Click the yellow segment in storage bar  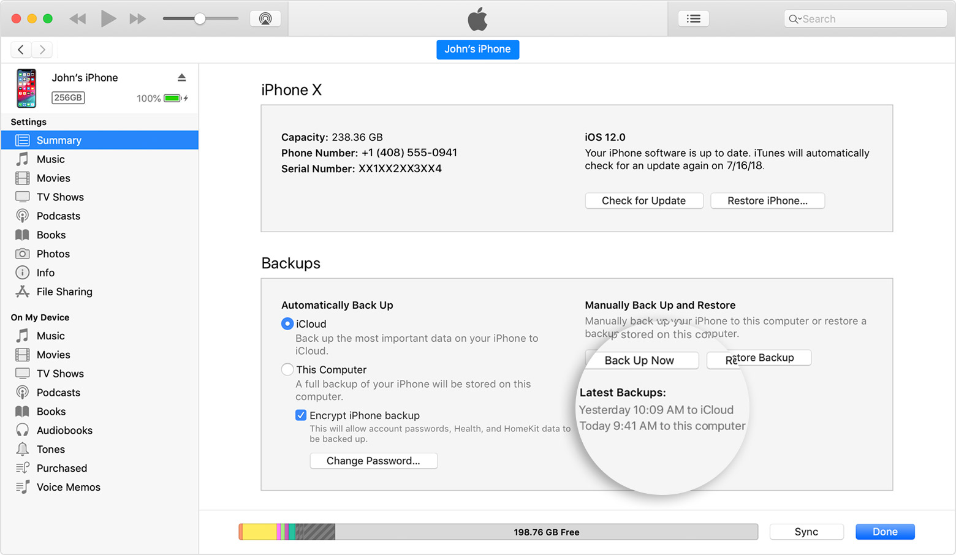[259, 532]
